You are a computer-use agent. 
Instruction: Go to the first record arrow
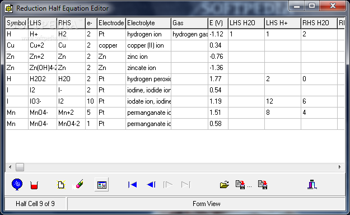tap(133, 185)
